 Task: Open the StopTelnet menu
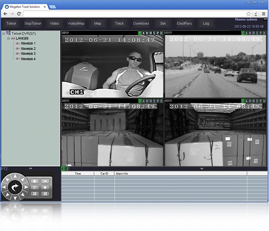[x=33, y=23]
